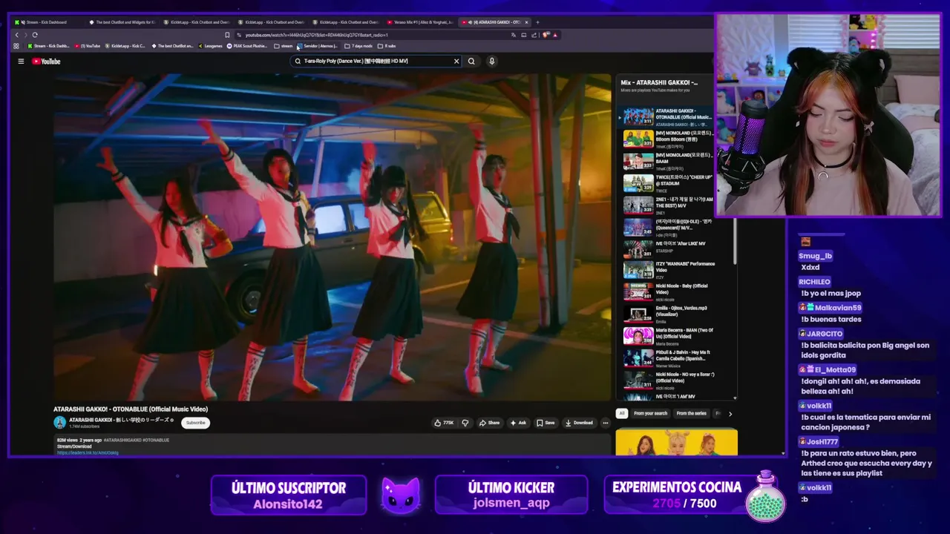Select the From the series chip
Viewport: 950px width, 534px height.
[x=692, y=413]
